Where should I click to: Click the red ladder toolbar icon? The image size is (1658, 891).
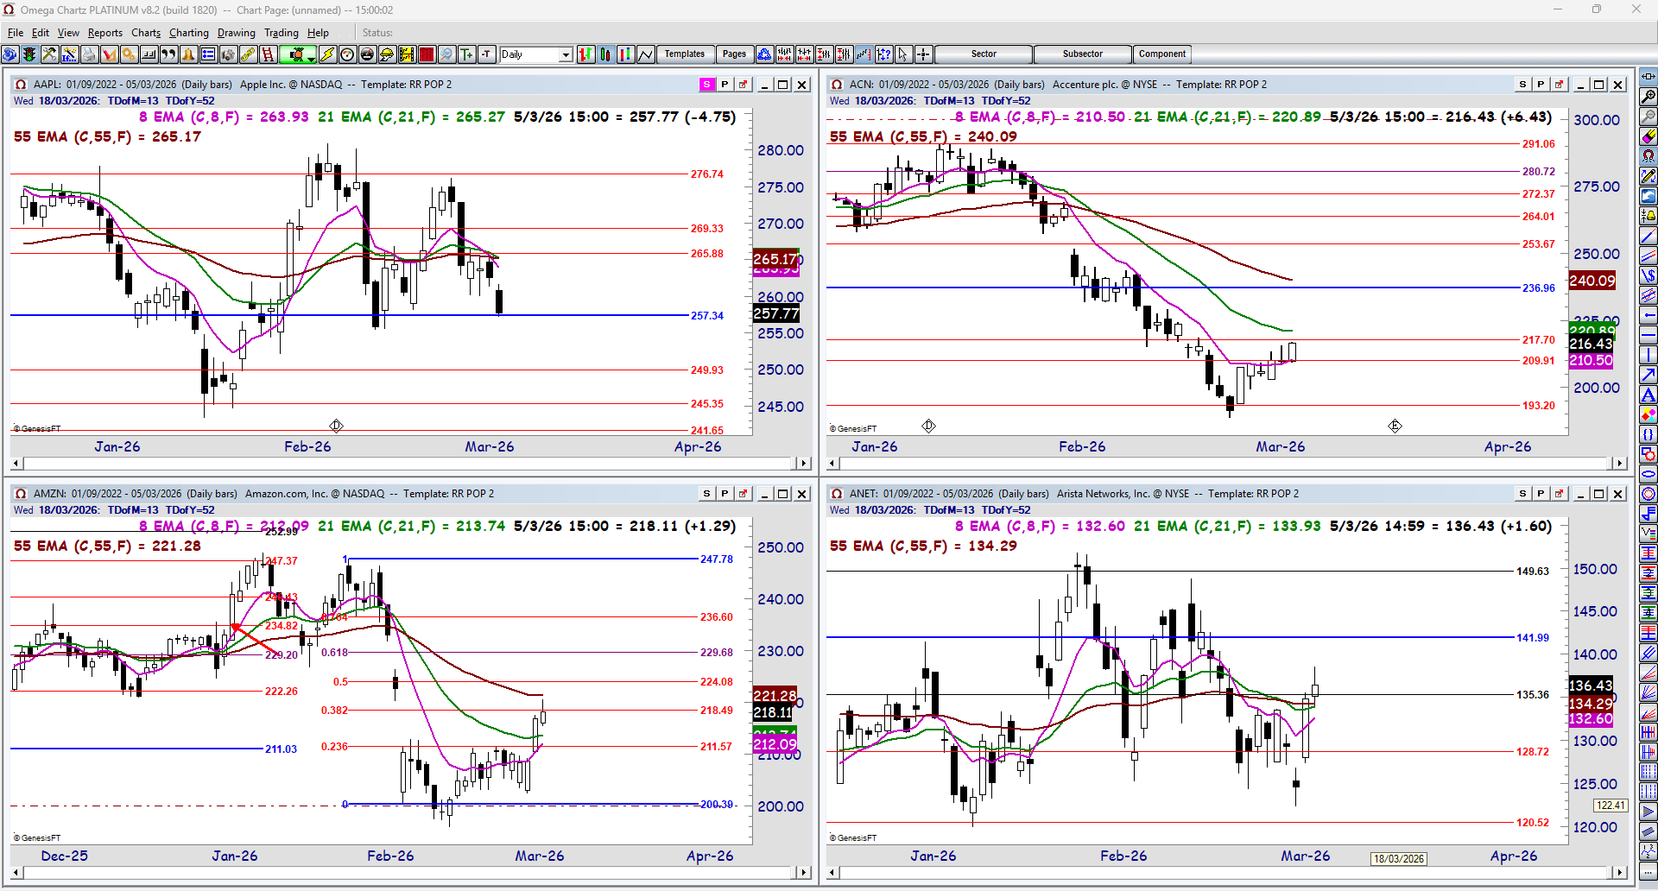pyautogui.click(x=268, y=54)
